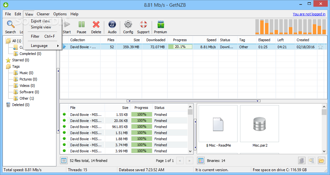Click 'You are not logged in' link
Image resolution: width=330 pixels, height=175 pixels.
click(x=309, y=14)
